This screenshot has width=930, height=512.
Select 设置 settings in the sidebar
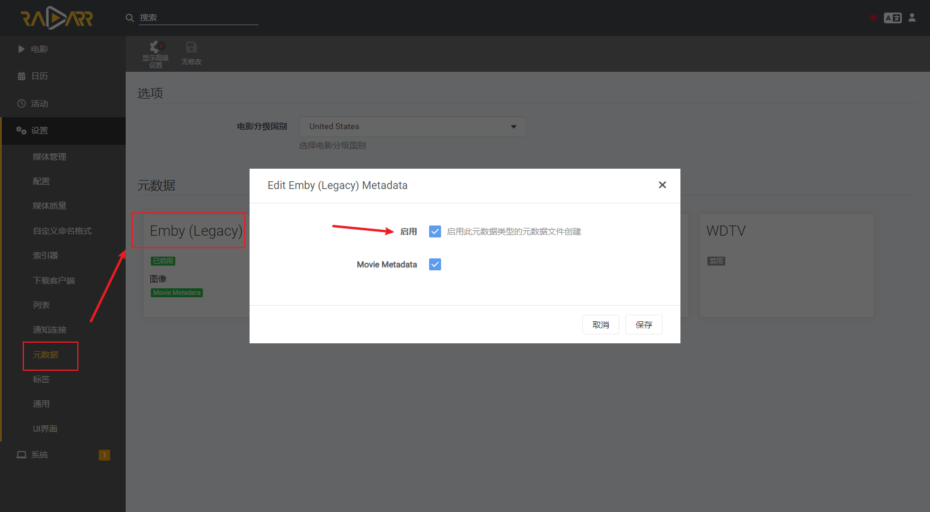pos(63,130)
